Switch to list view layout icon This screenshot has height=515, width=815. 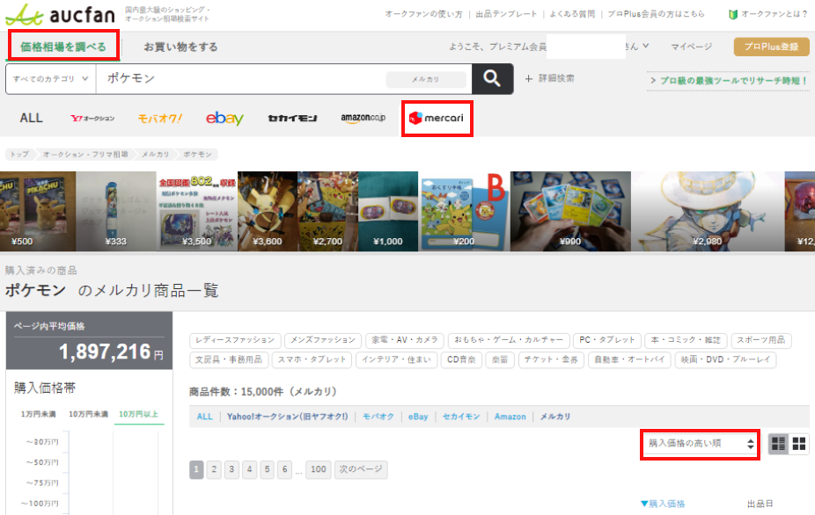(x=778, y=443)
